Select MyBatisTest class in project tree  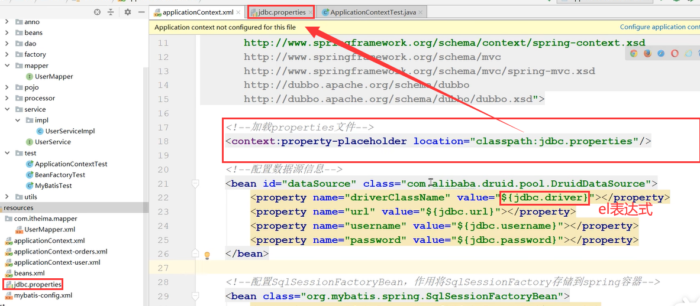pos(49,185)
